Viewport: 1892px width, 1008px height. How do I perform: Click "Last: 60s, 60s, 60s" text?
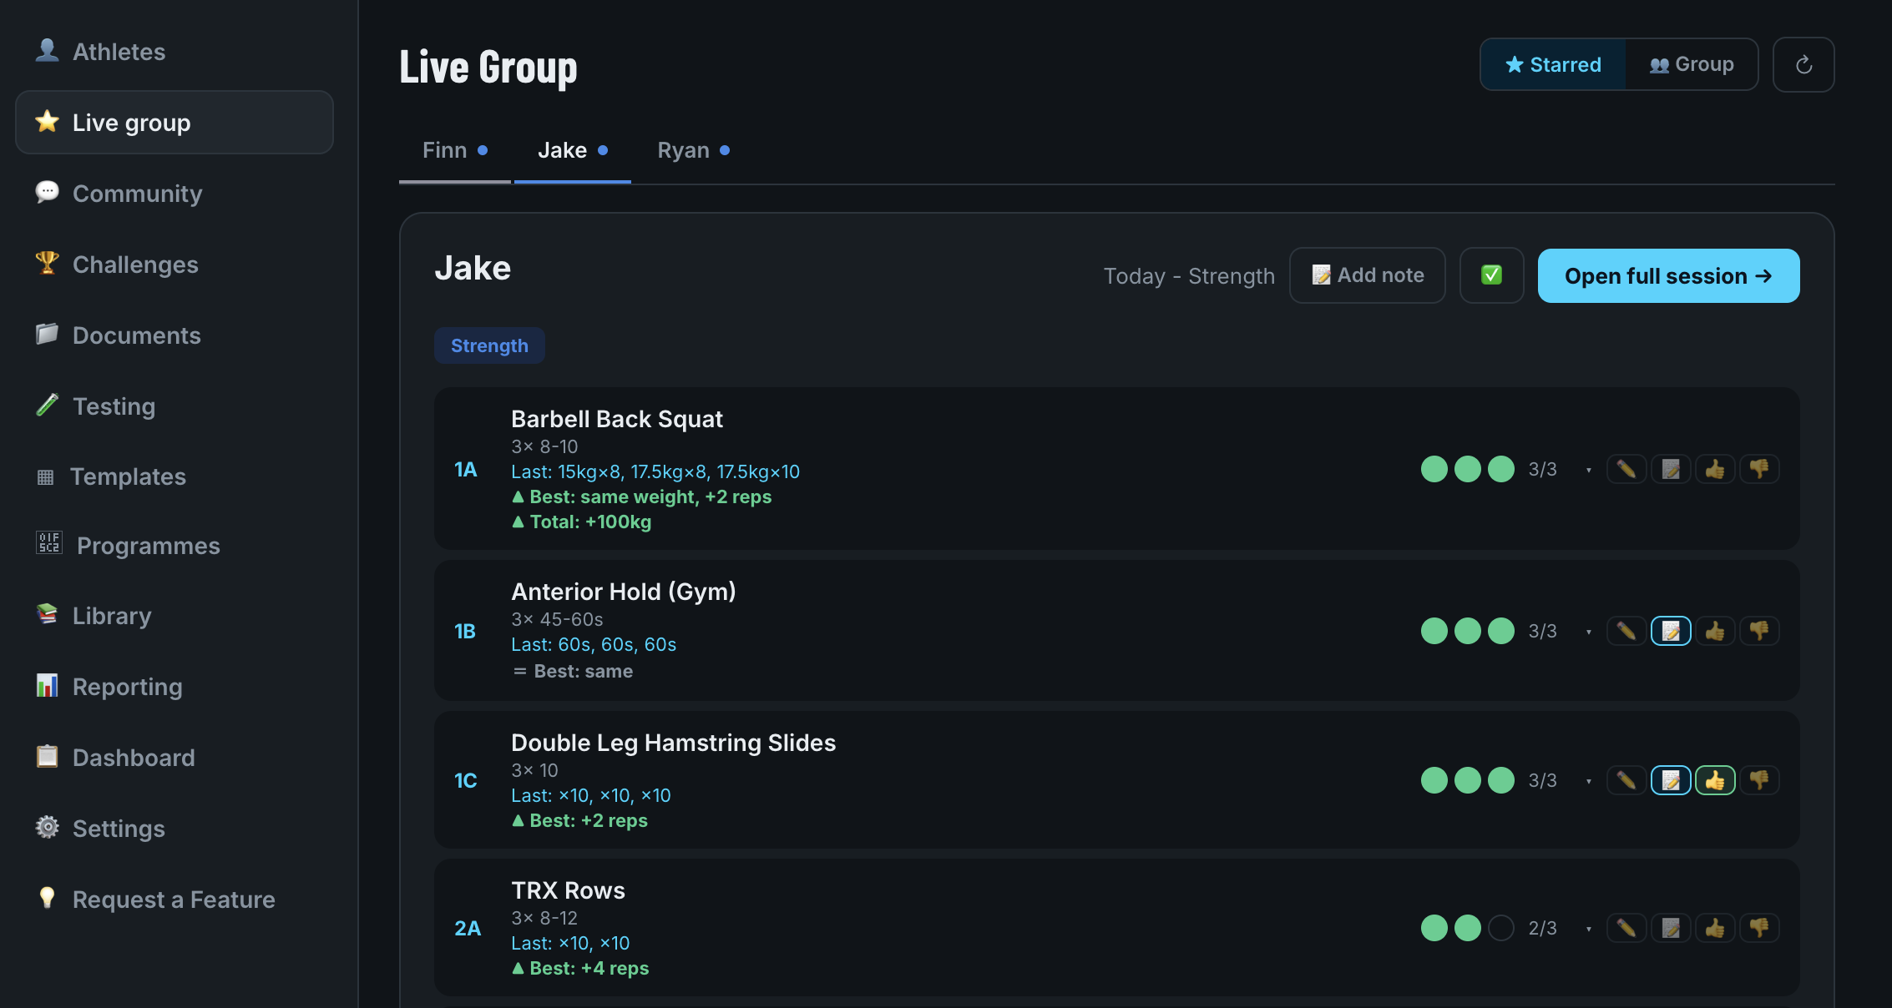[594, 645]
